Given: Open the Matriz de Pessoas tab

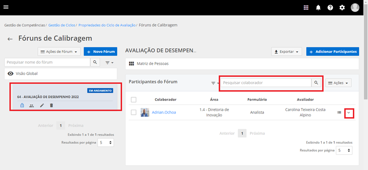Looking at the screenshot, I should point(153,64).
